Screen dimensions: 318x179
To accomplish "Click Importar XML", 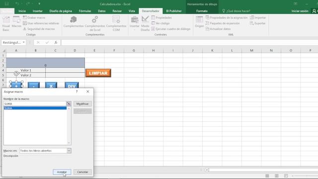I will (x=258, y=18).
